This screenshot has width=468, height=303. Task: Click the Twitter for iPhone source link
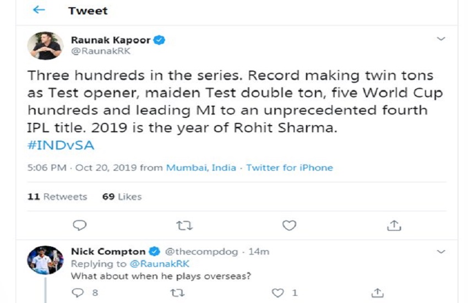289,167
